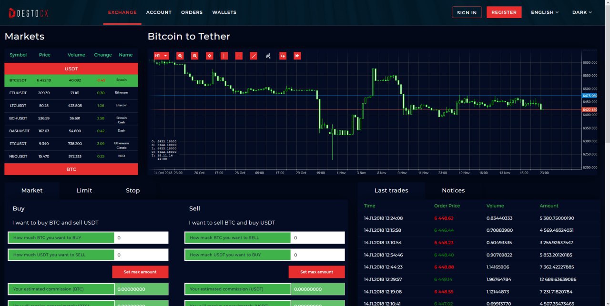Viewport: 610px width, 306px height.
Task: Open the H1 timeframe dropdown
Action: [x=161, y=56]
